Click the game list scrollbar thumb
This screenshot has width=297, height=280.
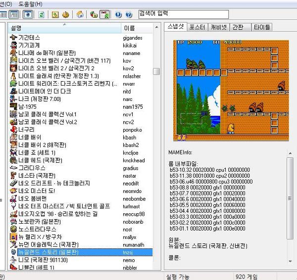coord(156,71)
